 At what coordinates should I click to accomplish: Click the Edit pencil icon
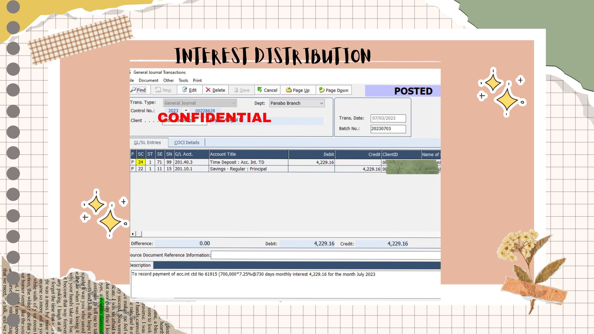point(185,90)
